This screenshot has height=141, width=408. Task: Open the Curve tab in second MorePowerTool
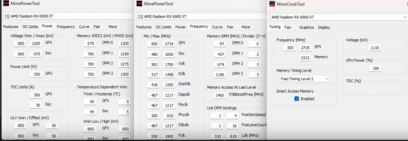click(x=217, y=27)
